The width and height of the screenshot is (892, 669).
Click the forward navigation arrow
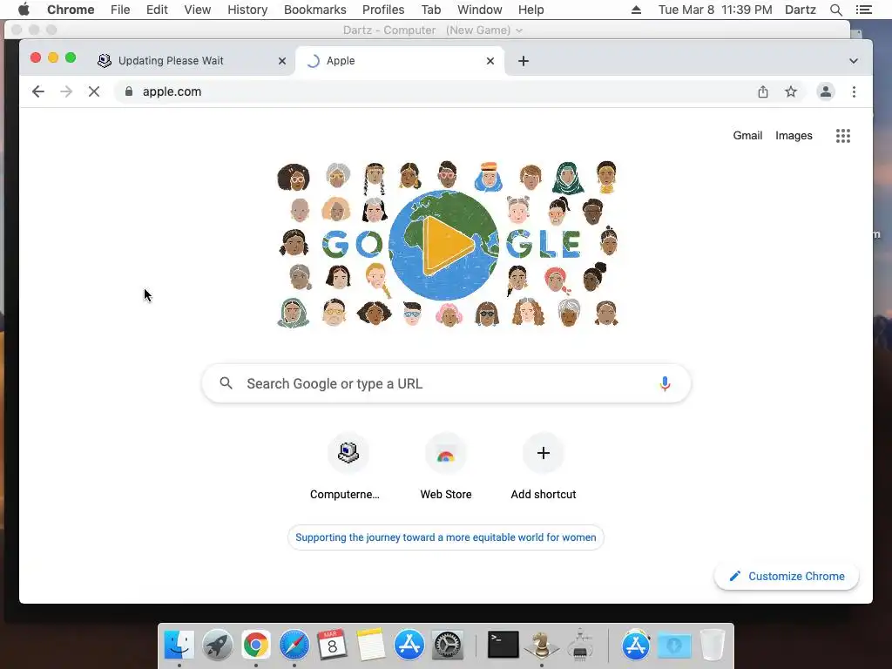click(66, 91)
